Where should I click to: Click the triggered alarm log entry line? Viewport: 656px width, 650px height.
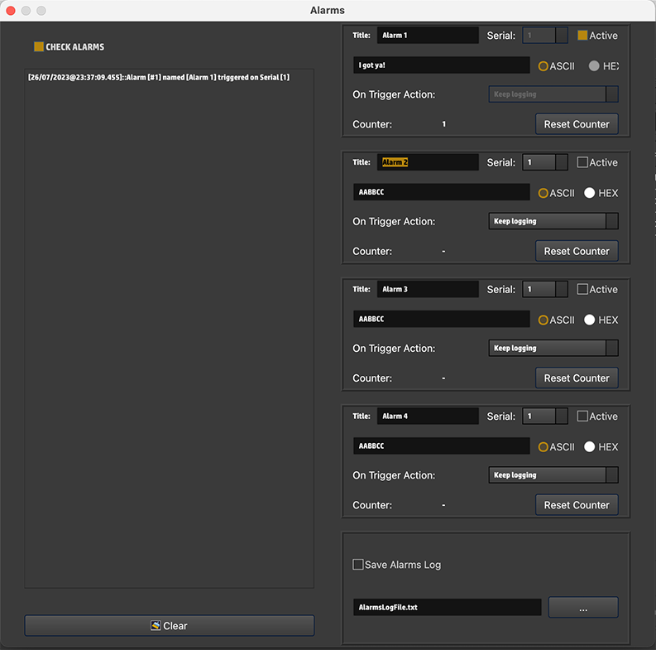[159, 78]
